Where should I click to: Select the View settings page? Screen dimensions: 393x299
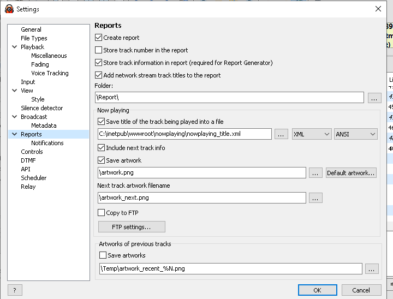coord(27,91)
